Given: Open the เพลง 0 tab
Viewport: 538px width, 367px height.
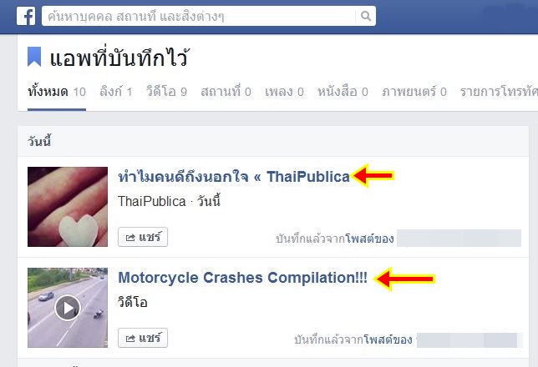Looking at the screenshot, I should 284,92.
